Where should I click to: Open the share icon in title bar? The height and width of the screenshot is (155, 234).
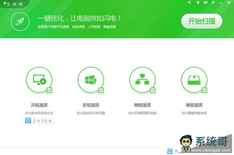(189, 2)
